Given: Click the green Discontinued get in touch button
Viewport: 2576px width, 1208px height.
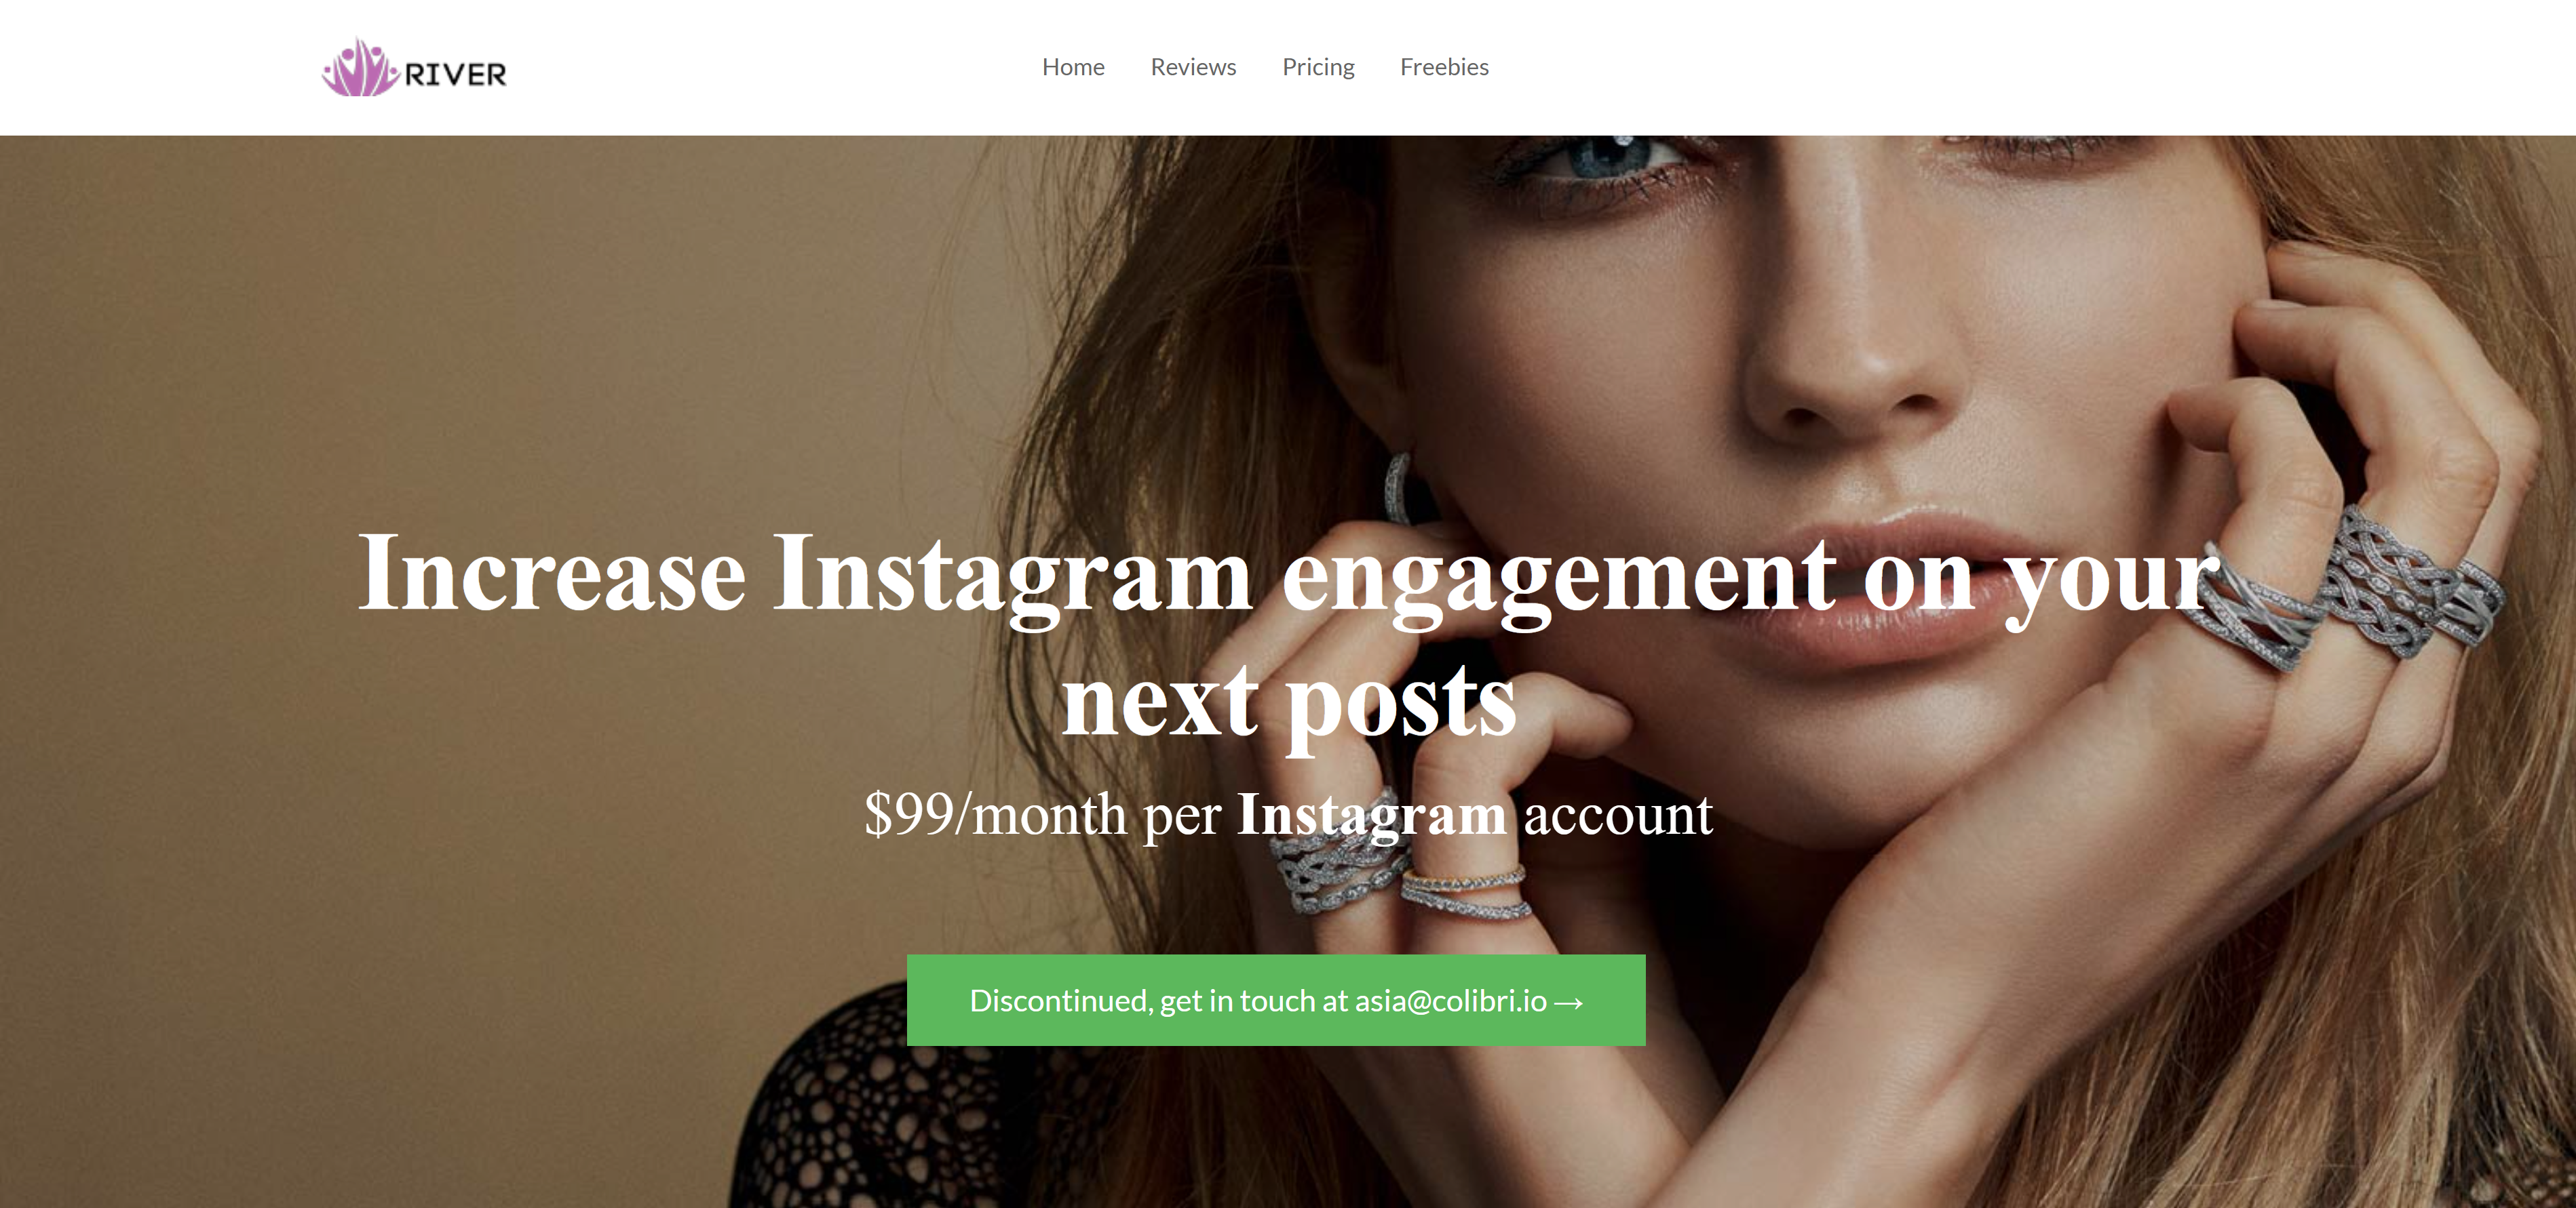Looking at the screenshot, I should (1276, 1000).
